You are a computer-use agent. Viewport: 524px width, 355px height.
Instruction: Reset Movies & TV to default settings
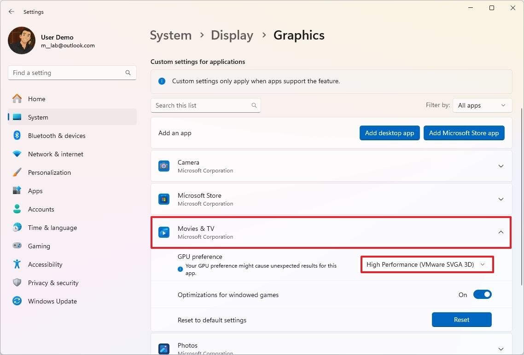(x=461, y=320)
